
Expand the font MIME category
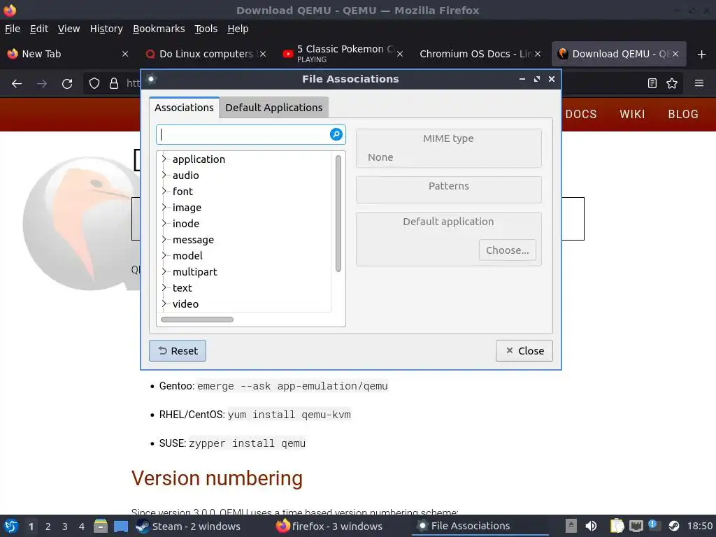click(164, 191)
